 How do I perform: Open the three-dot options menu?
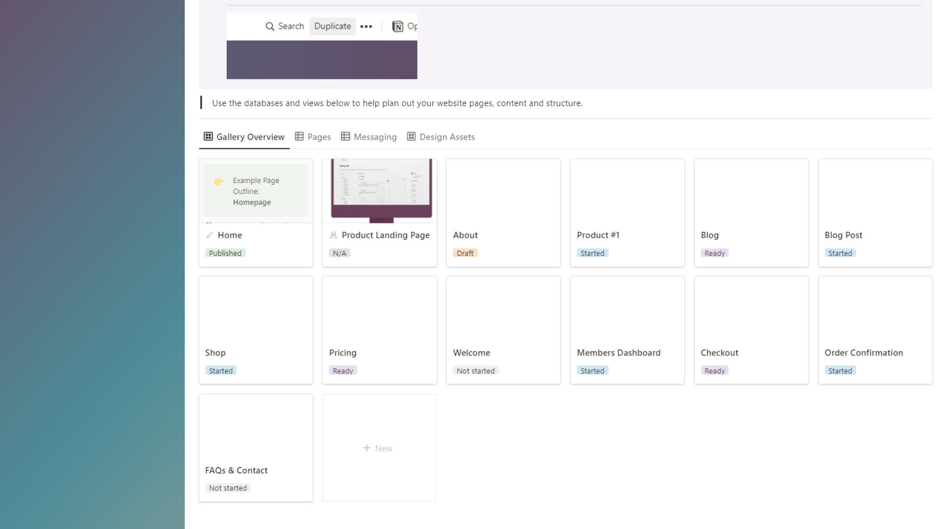click(x=366, y=26)
